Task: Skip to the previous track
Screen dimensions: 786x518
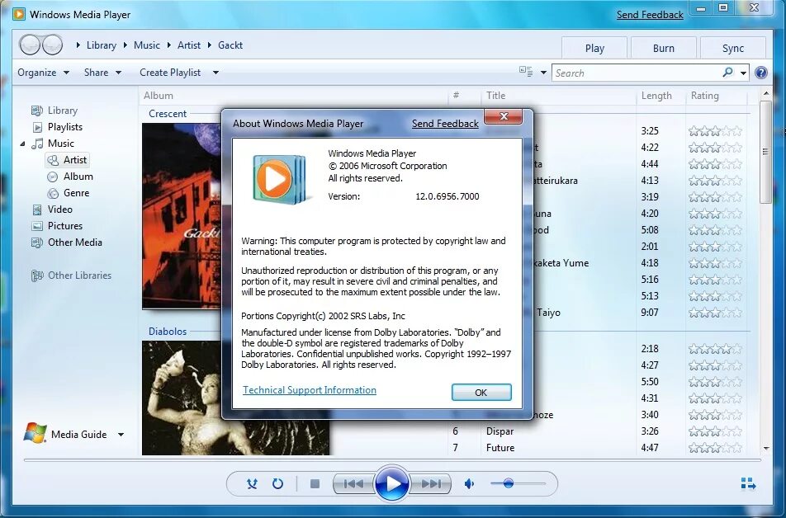Action: [x=353, y=483]
